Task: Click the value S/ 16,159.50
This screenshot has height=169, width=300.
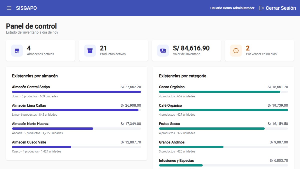Action: [x=278, y=124]
